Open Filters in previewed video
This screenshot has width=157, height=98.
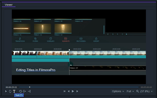coord(35,40)
